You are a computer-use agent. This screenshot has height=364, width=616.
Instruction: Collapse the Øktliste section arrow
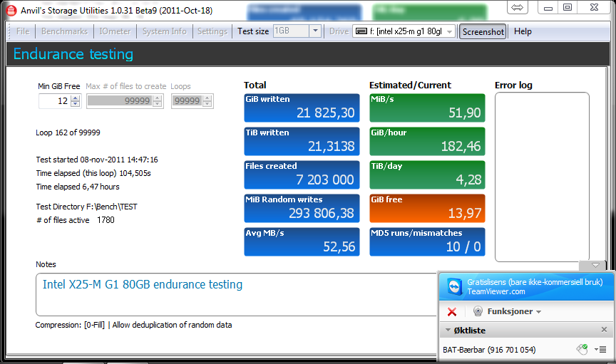click(x=448, y=331)
